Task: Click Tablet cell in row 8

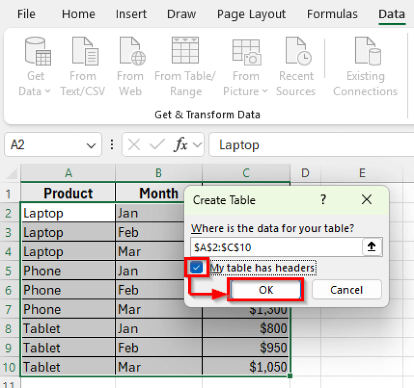Action: (68, 328)
